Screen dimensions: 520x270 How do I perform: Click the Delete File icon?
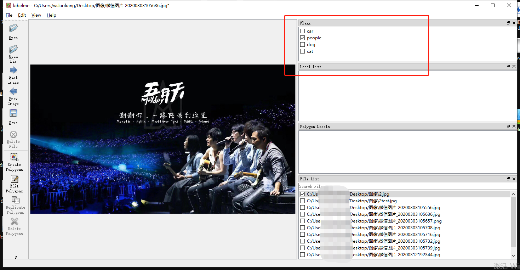(x=13, y=134)
